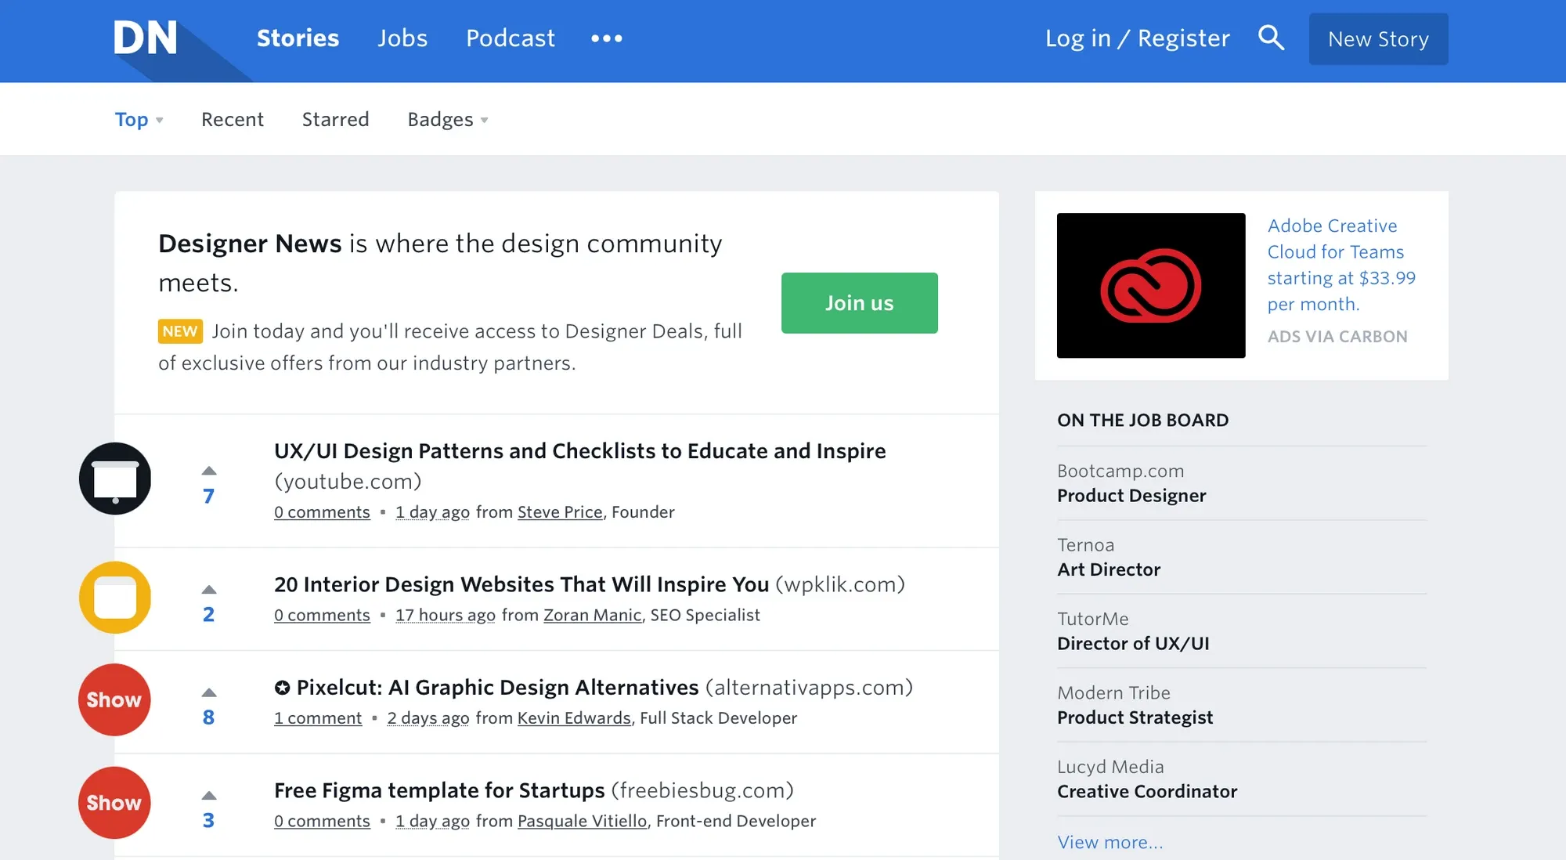
Task: Click the vote count 7
Action: click(208, 496)
